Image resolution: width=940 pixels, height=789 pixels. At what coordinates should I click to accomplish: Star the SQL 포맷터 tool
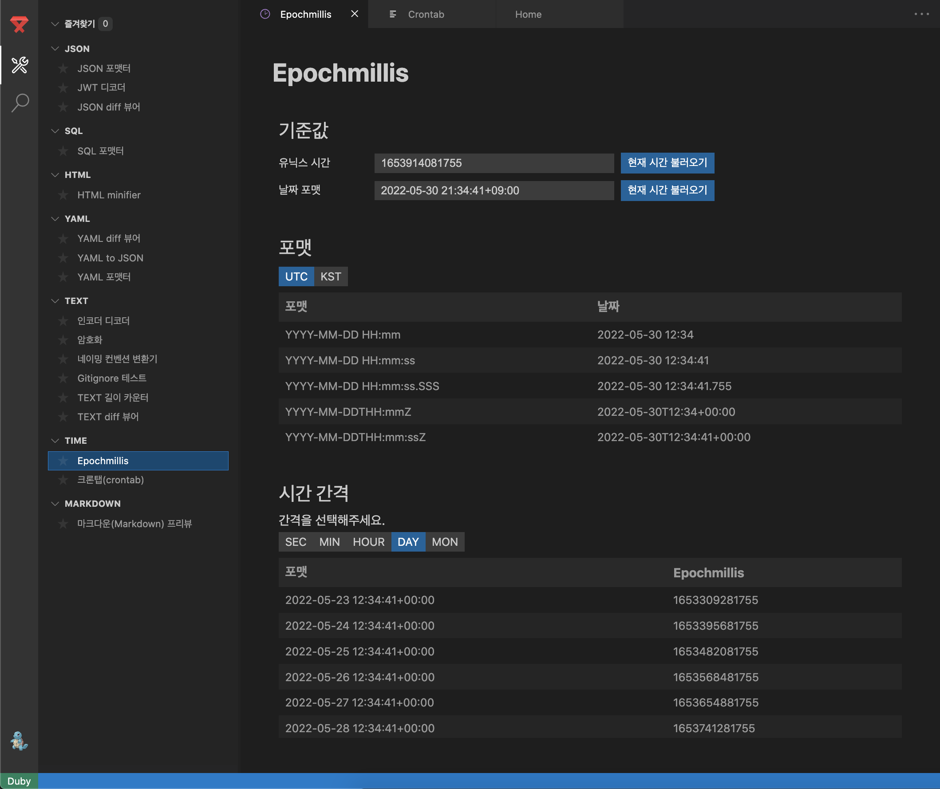coord(63,151)
